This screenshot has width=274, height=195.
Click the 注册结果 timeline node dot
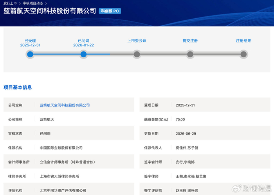pos(243,54)
